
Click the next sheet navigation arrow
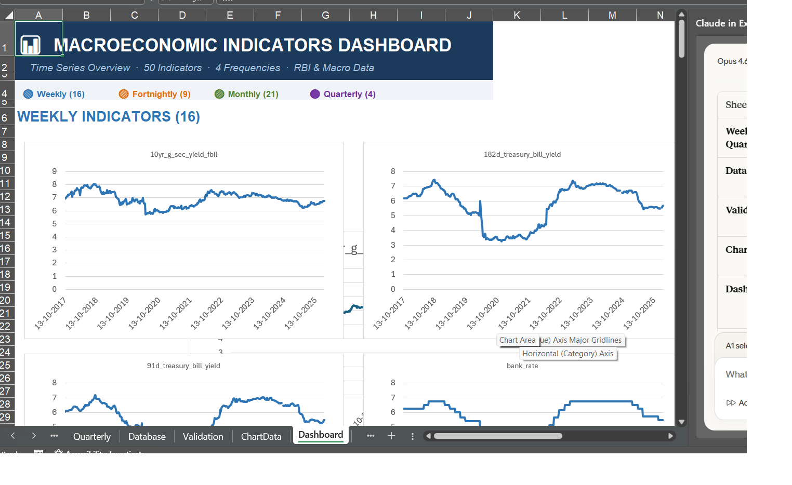coord(33,436)
